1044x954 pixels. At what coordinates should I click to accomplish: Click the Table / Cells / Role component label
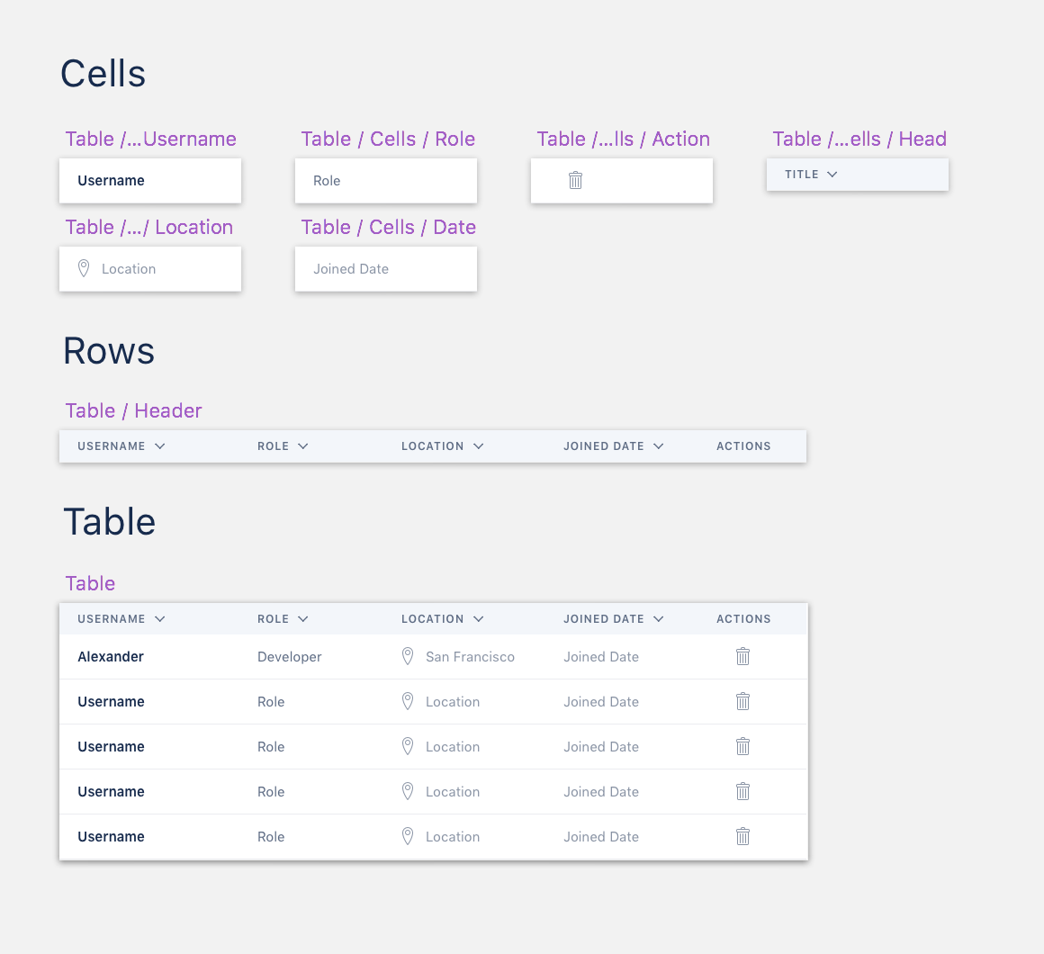387,139
